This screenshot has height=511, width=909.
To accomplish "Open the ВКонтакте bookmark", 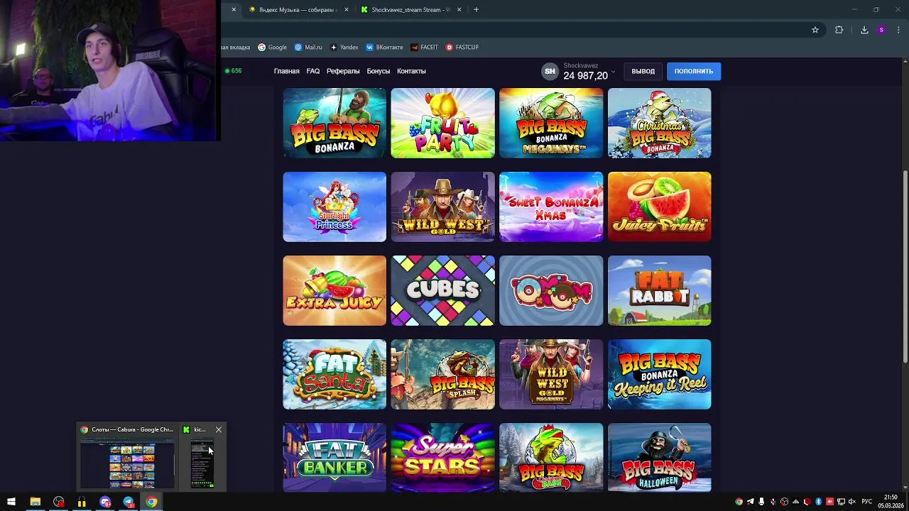I will point(384,48).
